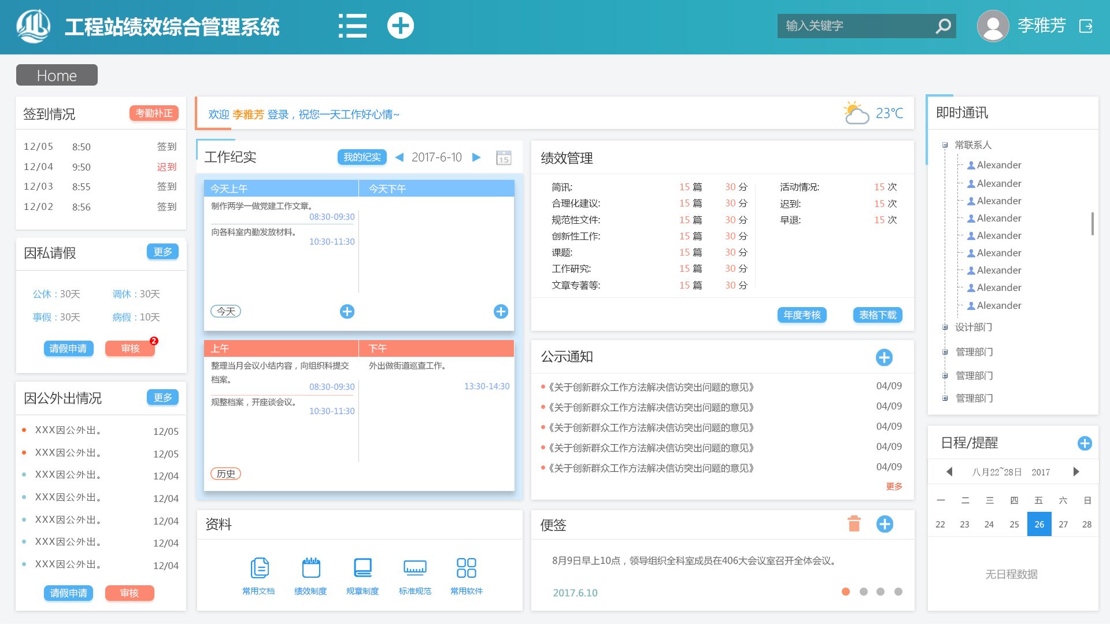Delete note using the 便签 trash icon
The height and width of the screenshot is (624, 1110).
point(854,524)
